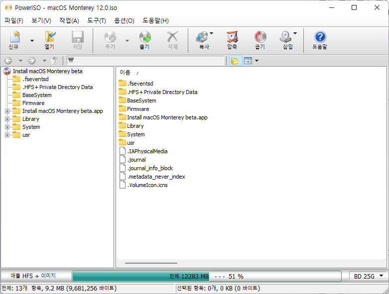389x294 pixels.
Task: Select the .VolumeIcon.icns file
Action: [147, 185]
